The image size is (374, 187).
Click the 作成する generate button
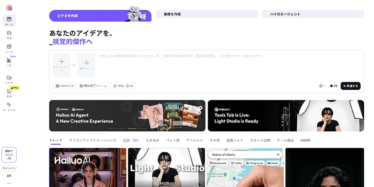(350, 86)
